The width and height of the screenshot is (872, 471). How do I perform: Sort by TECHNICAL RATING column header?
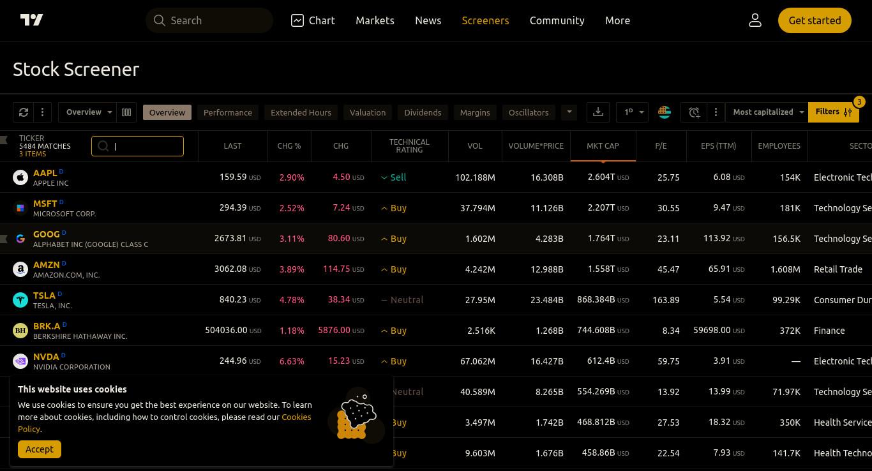click(x=409, y=146)
